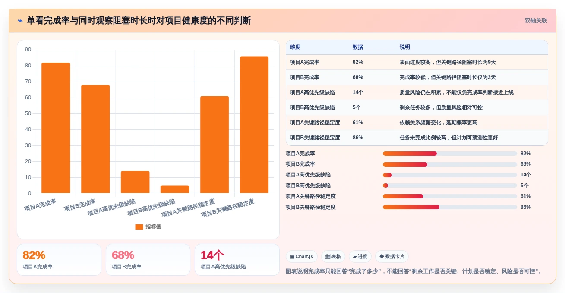The width and height of the screenshot is (565, 293).
Task: Click description 依赖关系频繁变化，延期概率更高
Action: 439,123
